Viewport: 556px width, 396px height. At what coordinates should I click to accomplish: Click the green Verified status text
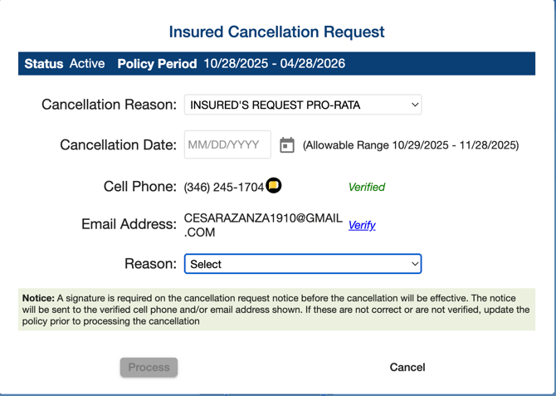coord(367,188)
